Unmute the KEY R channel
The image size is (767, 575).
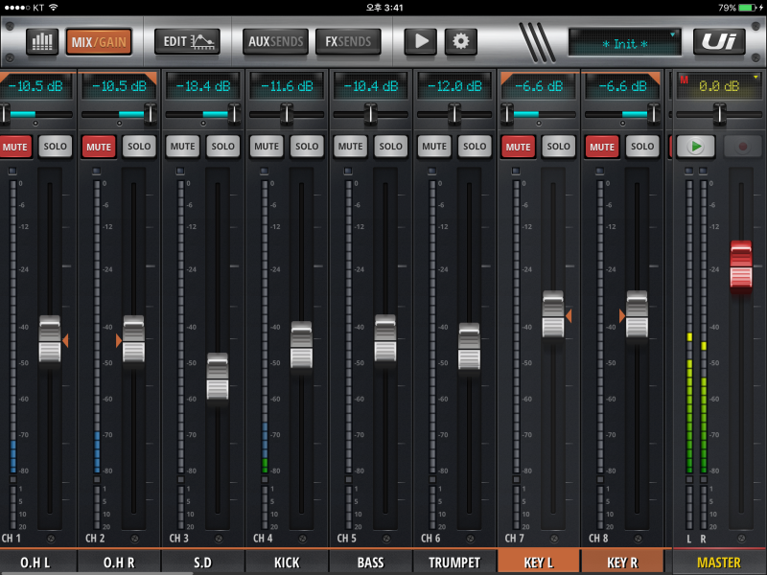(x=602, y=146)
